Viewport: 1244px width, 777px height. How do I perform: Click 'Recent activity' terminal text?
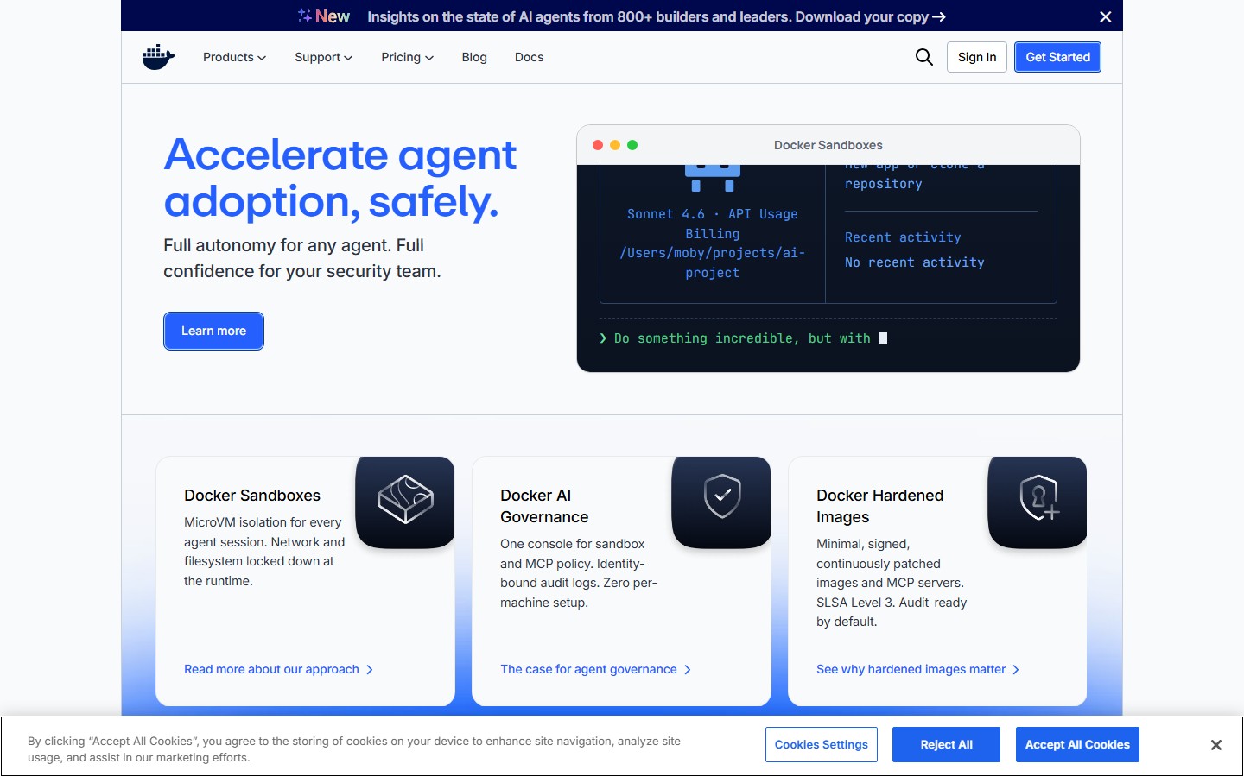903,237
